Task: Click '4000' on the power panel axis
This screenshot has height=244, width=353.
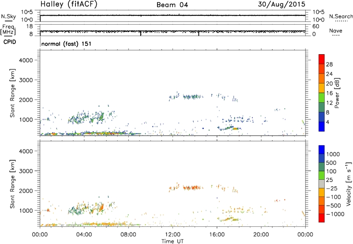Action: click(26, 60)
